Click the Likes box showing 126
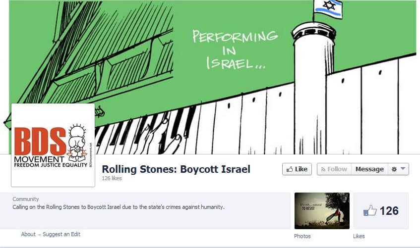420x248 pixels. (x=381, y=211)
